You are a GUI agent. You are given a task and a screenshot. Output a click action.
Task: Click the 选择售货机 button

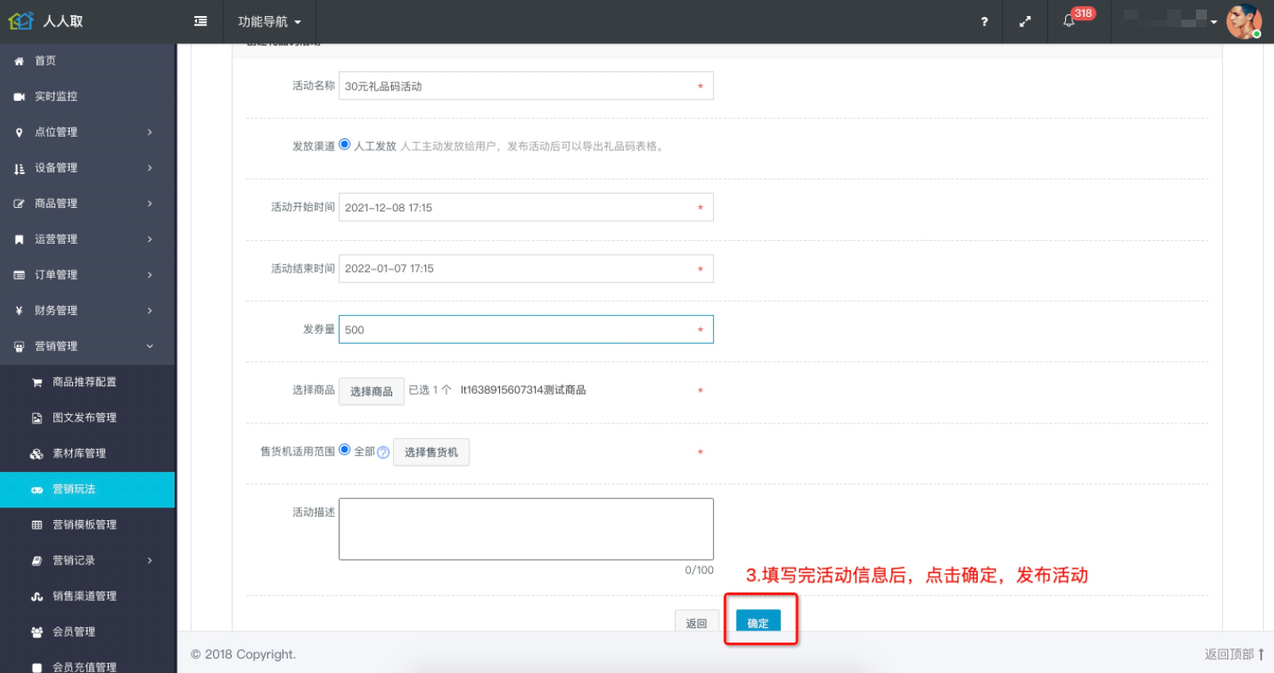pos(431,452)
